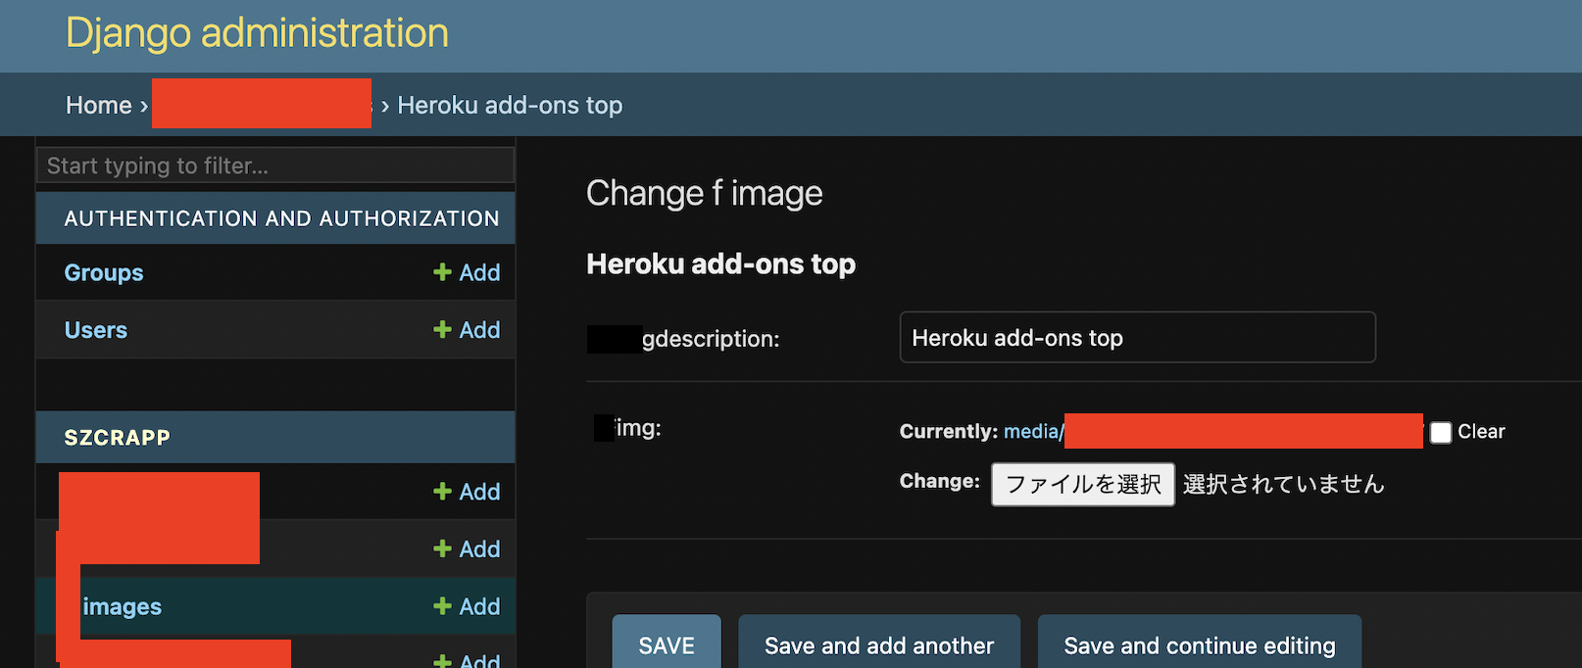Add entry for first SZCRAPP model

pyautogui.click(x=467, y=492)
